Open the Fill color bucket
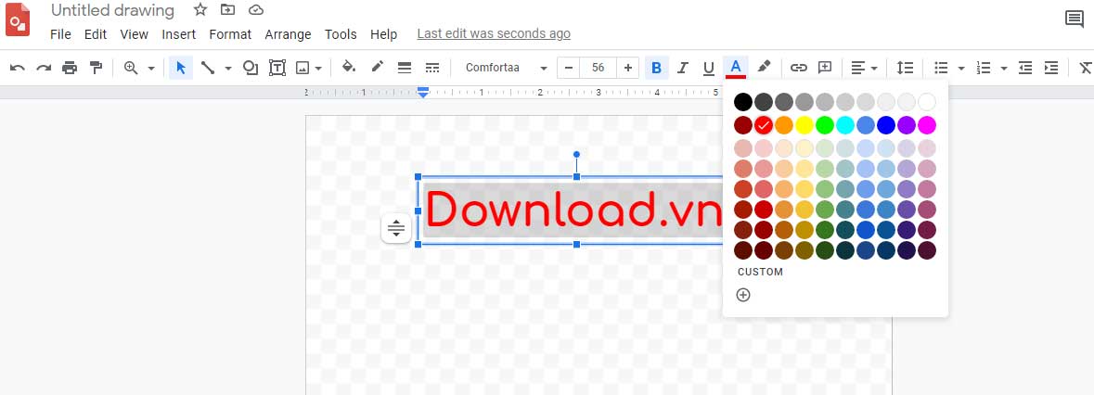The height and width of the screenshot is (395, 1094). (x=349, y=67)
